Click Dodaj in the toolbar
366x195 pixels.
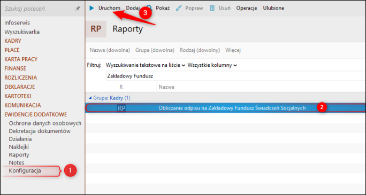pos(133,8)
